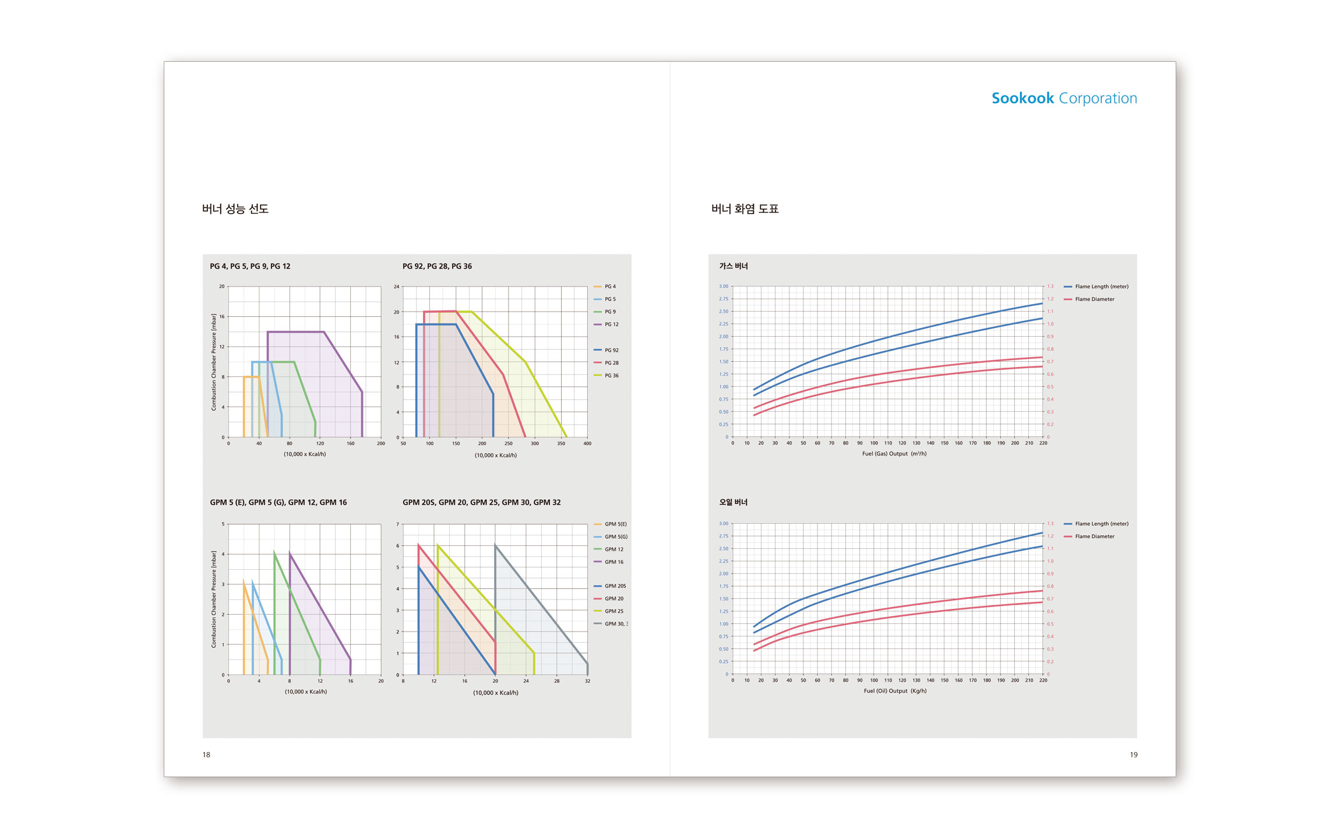
Task: Click the GPM 25 legend entry
Action: [613, 611]
